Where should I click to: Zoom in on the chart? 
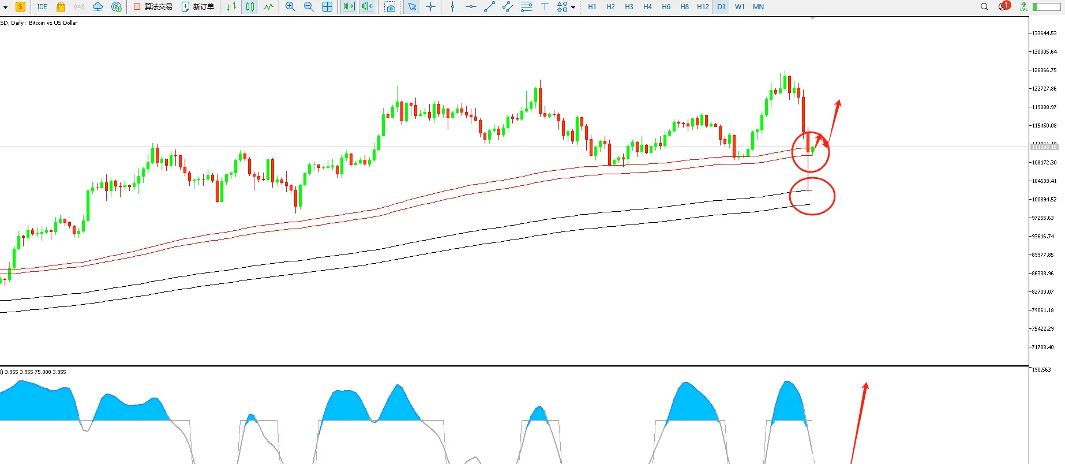[x=290, y=7]
